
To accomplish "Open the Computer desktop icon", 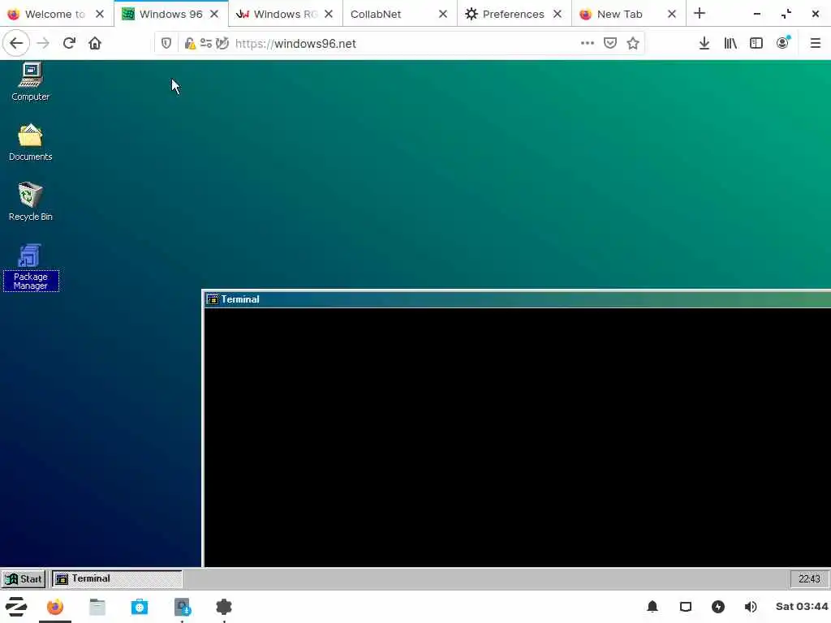I will click(x=30, y=81).
